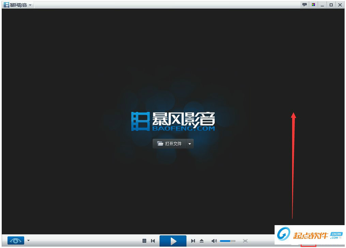The image size is (346, 248).
Task: Mute the volume speaker icon
Action: pyautogui.click(x=214, y=241)
